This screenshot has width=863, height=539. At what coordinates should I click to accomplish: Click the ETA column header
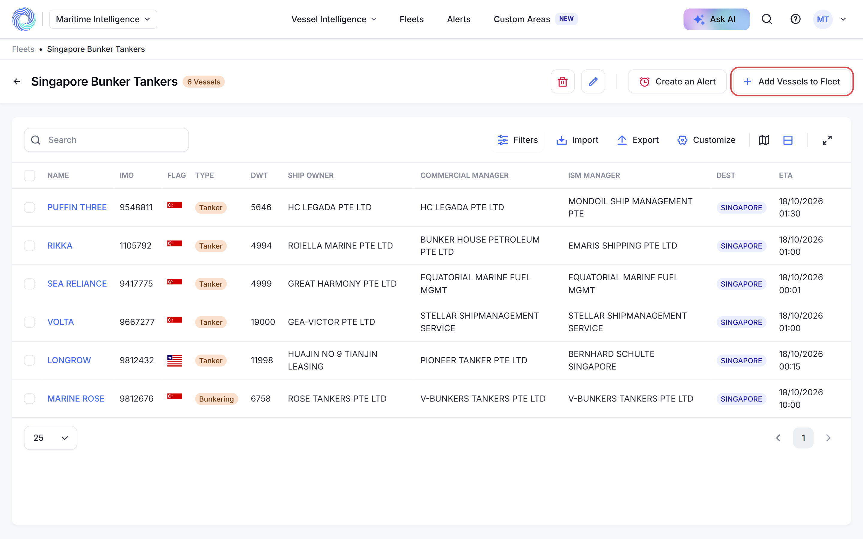(x=786, y=175)
